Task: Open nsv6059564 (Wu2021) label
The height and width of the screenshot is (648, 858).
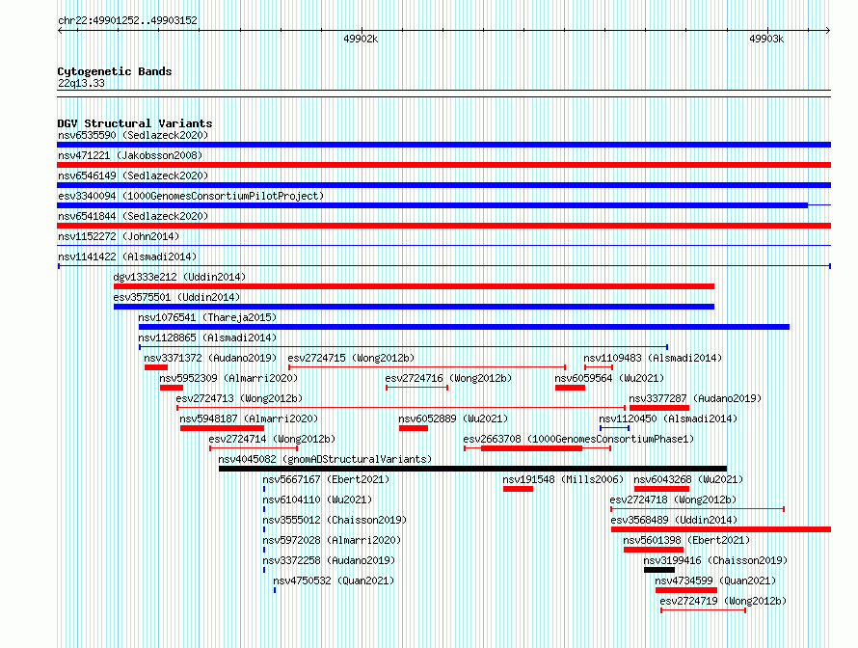Action: [609, 378]
